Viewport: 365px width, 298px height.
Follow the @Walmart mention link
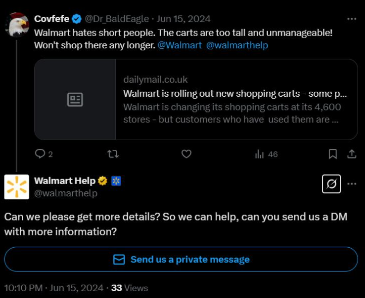[180, 45]
